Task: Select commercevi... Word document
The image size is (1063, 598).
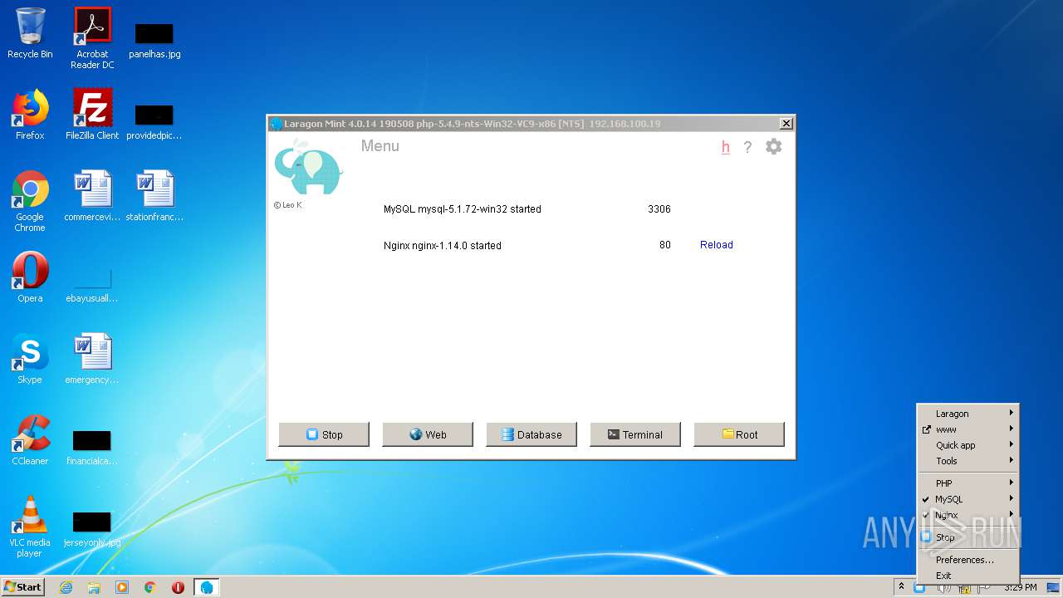Action: point(92,196)
